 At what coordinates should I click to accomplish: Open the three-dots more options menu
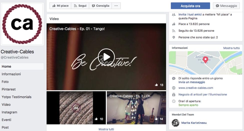(x=116, y=6)
